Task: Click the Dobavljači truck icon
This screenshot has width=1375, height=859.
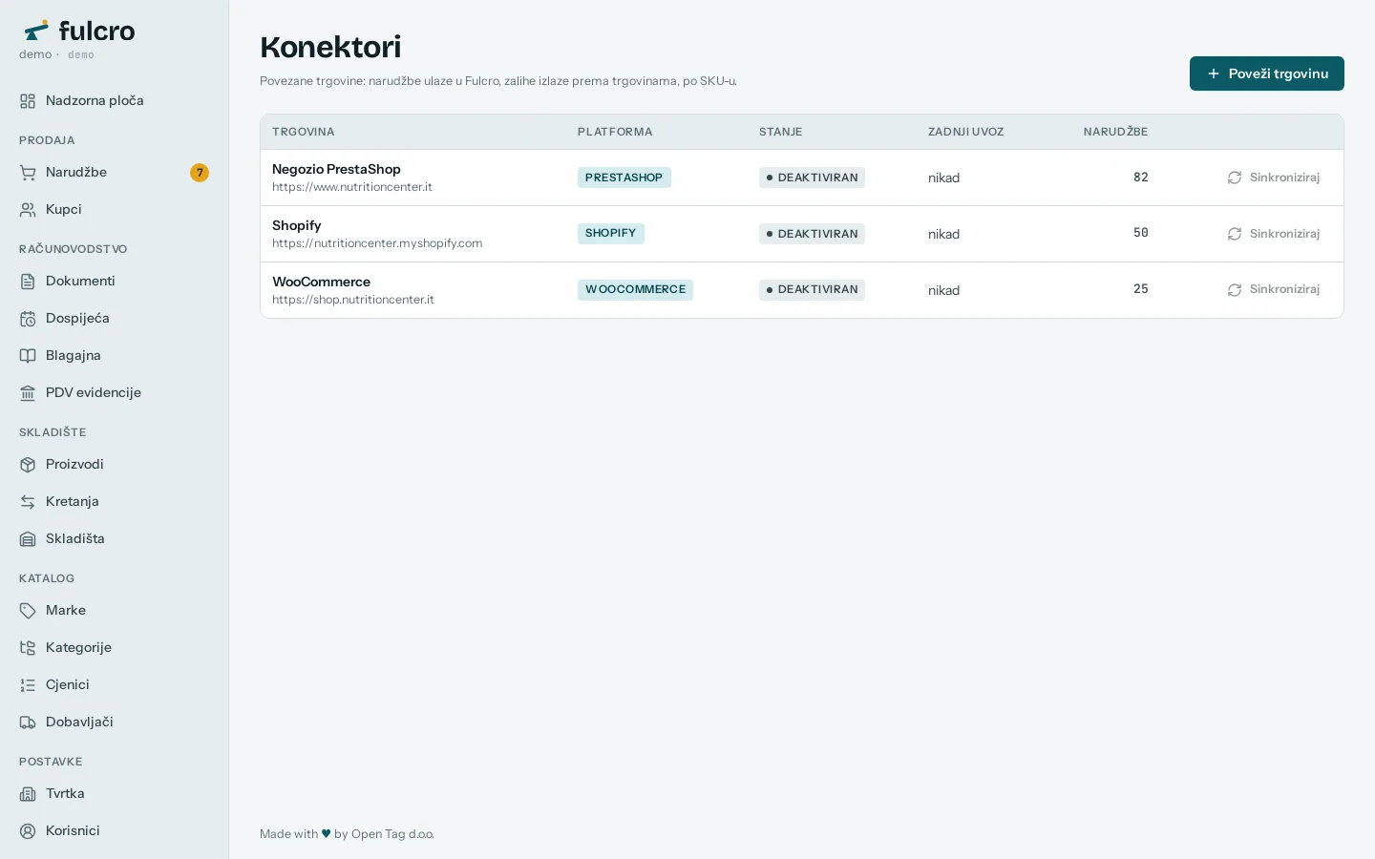Action: pyautogui.click(x=28, y=723)
